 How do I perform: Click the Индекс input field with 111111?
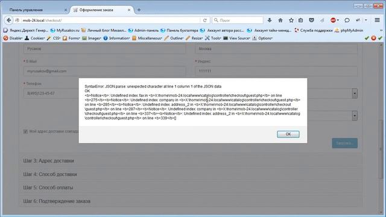pyautogui.click(x=276, y=71)
